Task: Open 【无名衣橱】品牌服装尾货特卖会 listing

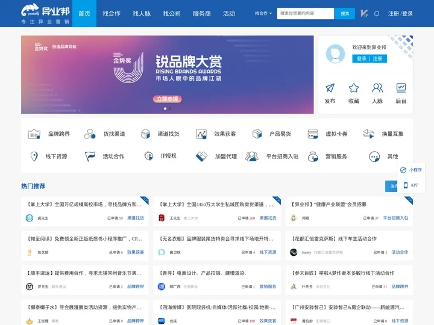Action: (216, 239)
